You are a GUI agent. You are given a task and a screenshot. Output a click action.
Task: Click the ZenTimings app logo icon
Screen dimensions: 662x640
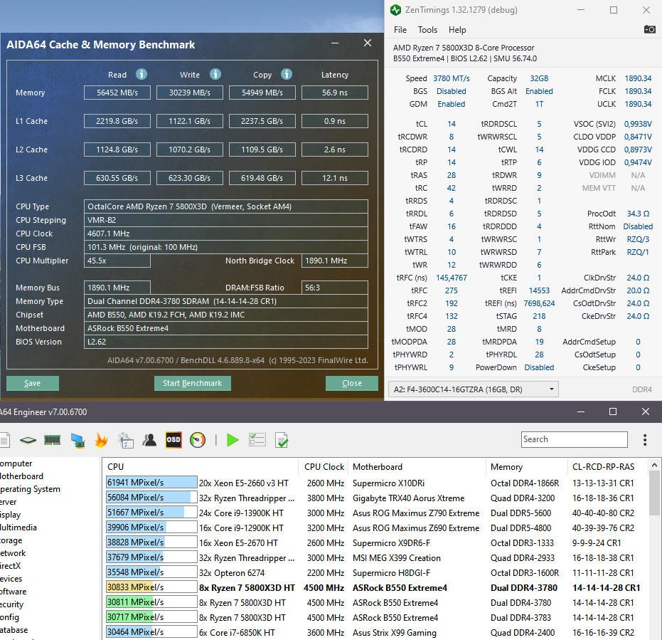(x=395, y=10)
